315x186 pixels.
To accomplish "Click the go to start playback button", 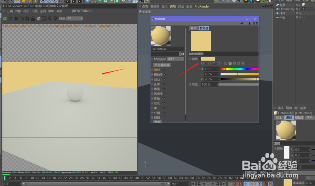I will pos(193,184).
